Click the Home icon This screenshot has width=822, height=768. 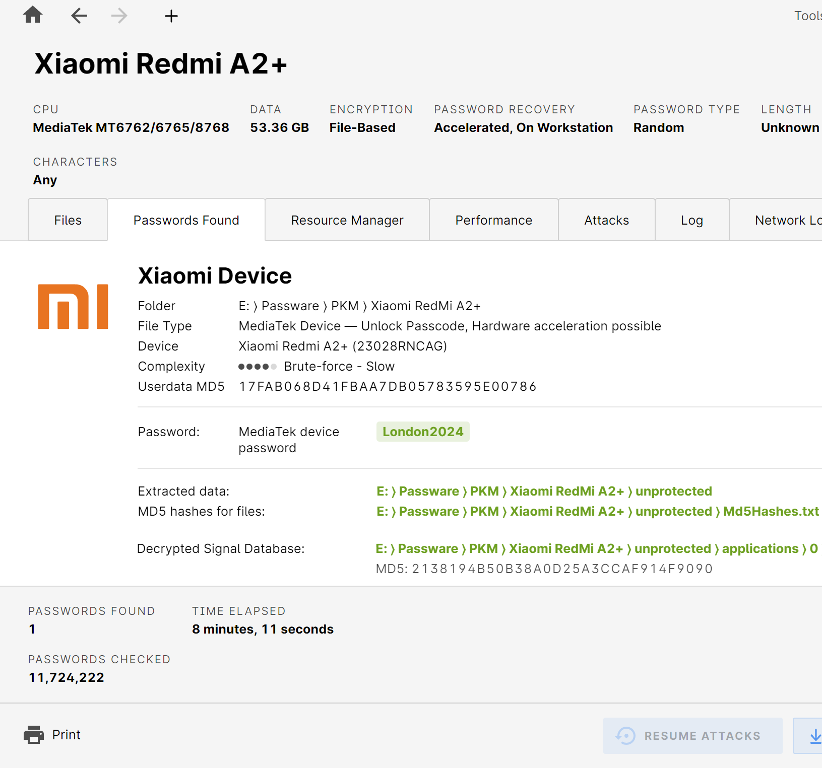click(x=33, y=15)
